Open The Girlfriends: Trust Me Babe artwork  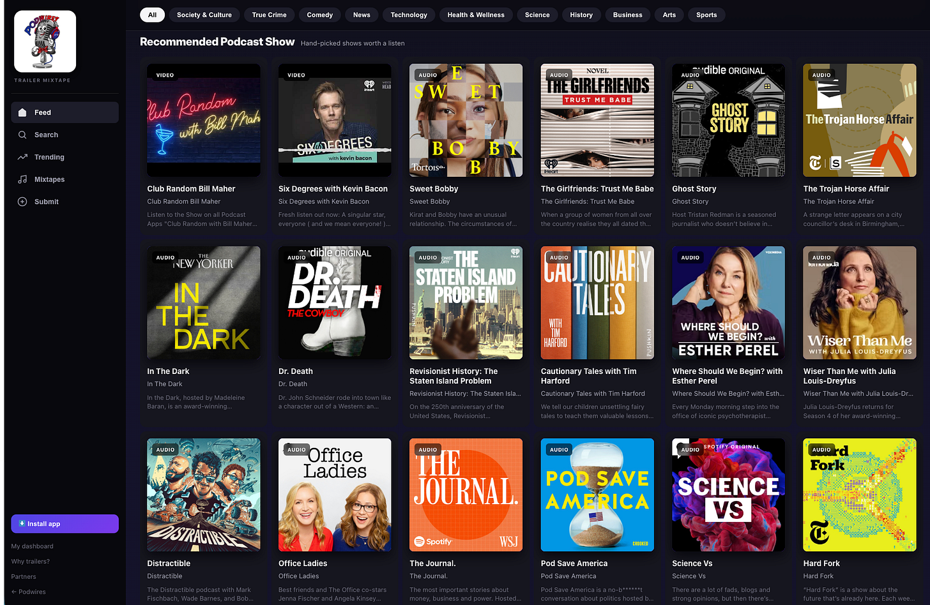pos(597,120)
